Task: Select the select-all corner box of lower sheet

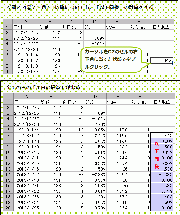Action: pos(8,96)
